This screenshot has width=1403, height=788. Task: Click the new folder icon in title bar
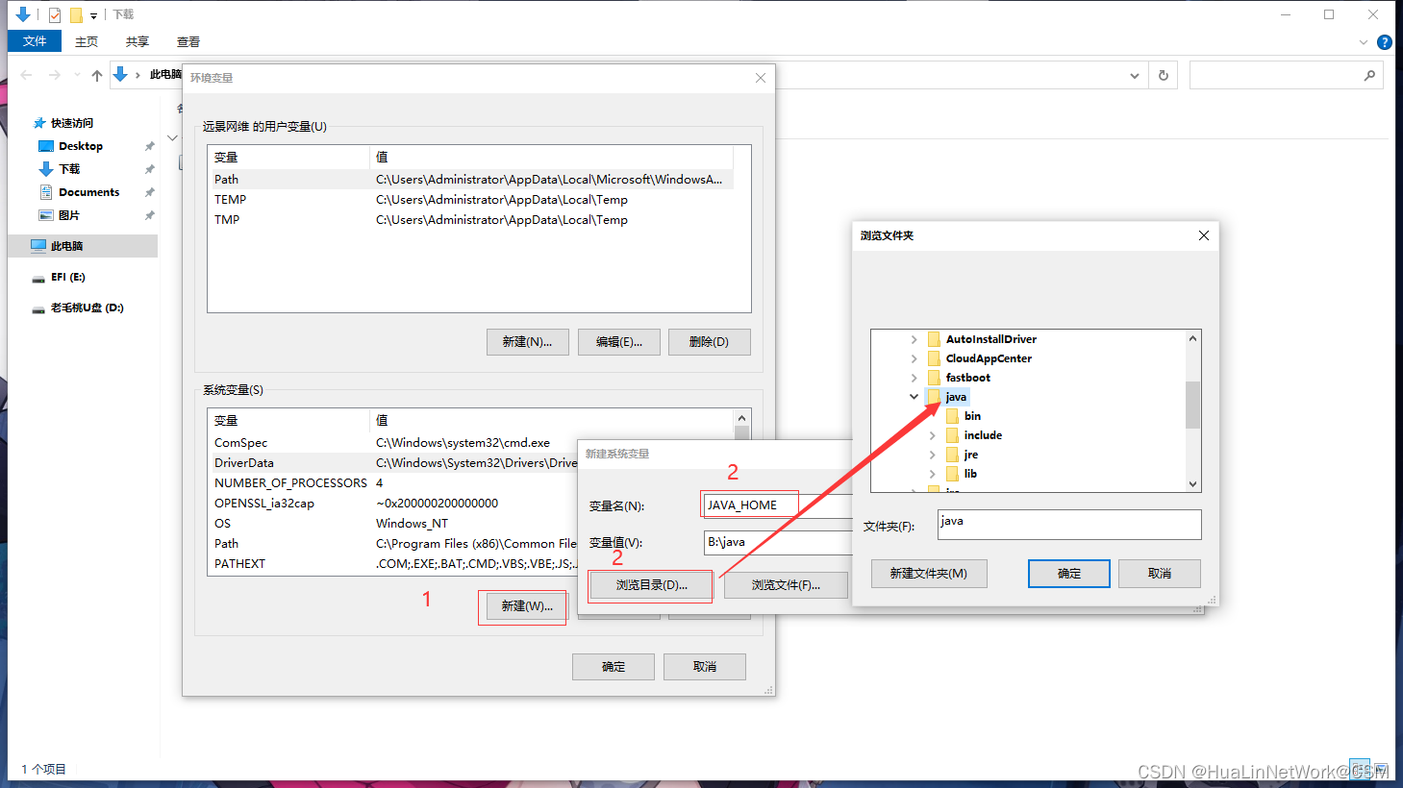[76, 14]
